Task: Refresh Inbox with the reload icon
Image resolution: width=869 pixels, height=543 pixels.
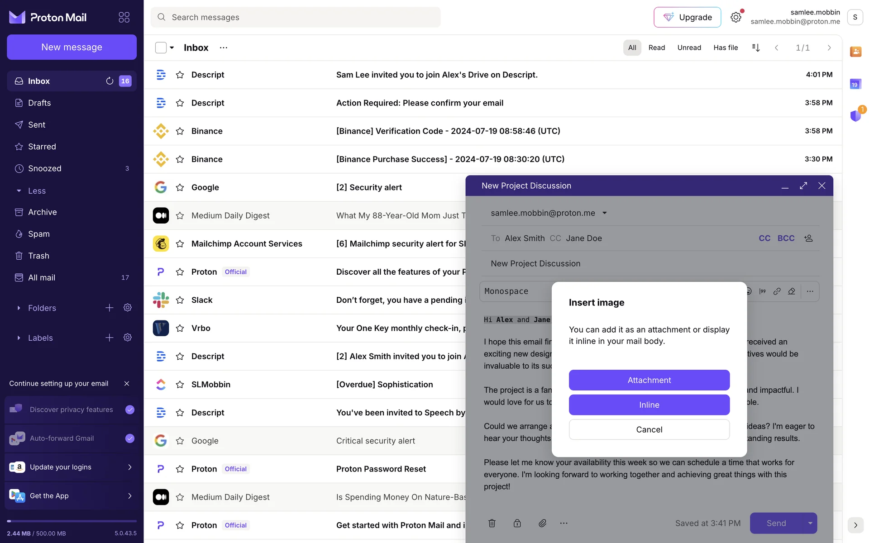Action: (x=110, y=81)
